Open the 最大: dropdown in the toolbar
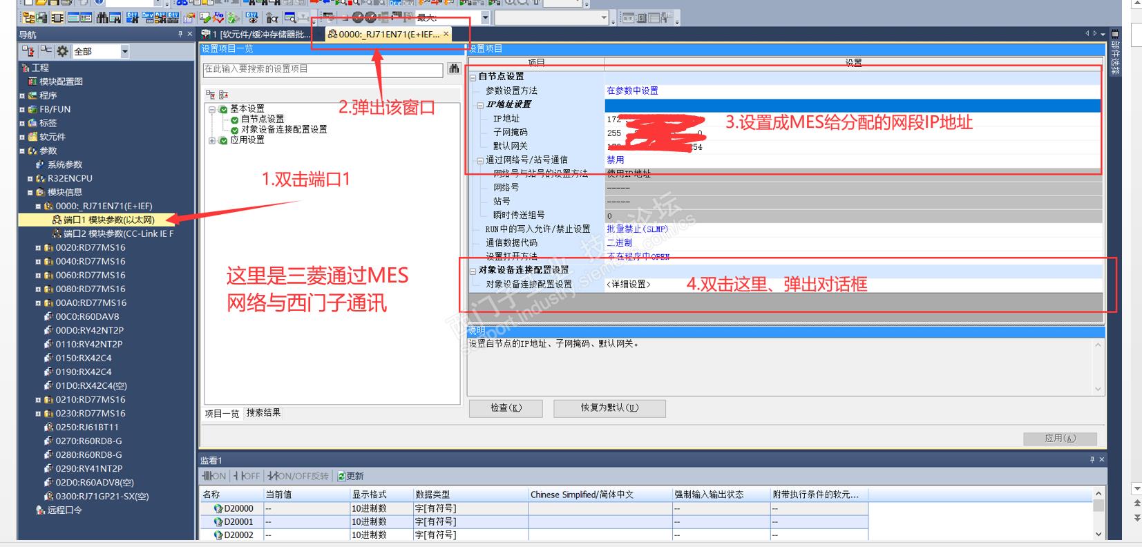 (x=485, y=18)
